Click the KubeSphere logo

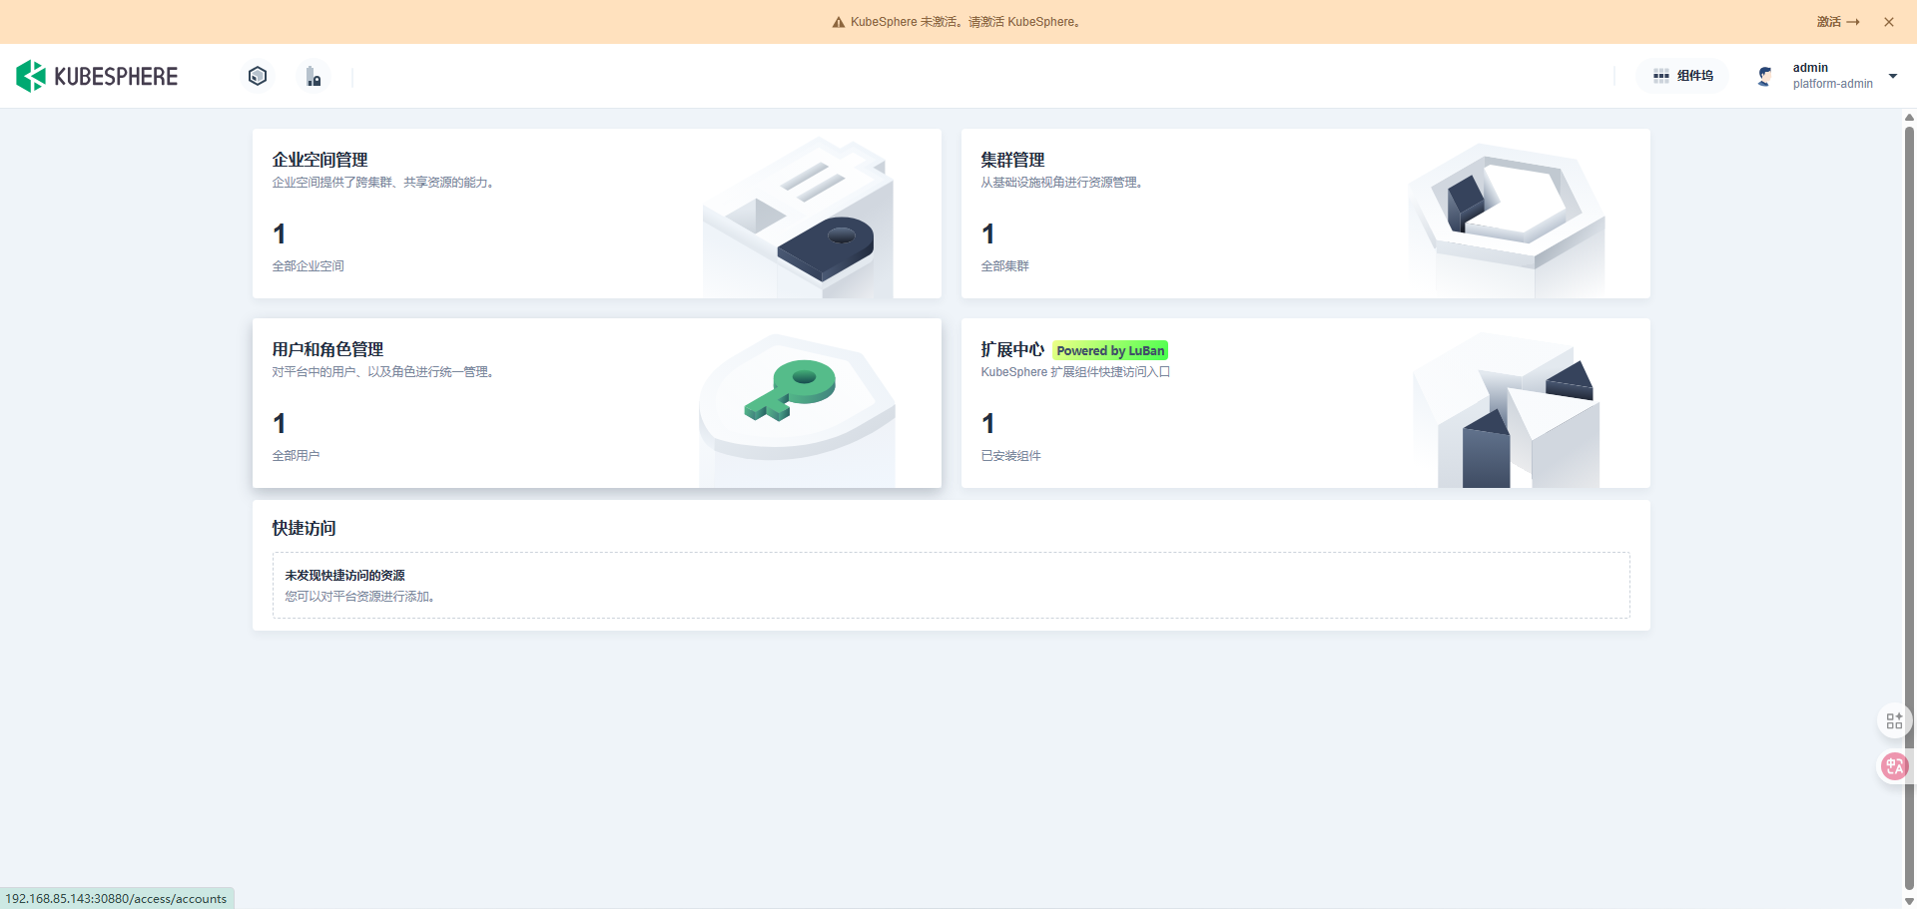click(97, 76)
